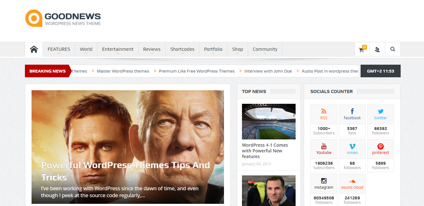Open the Youtube social counter icon
424x206 pixels.
(324, 146)
